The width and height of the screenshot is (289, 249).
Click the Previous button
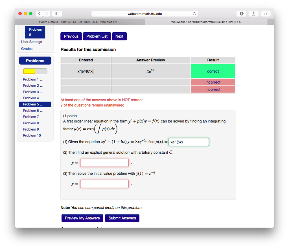71,36
